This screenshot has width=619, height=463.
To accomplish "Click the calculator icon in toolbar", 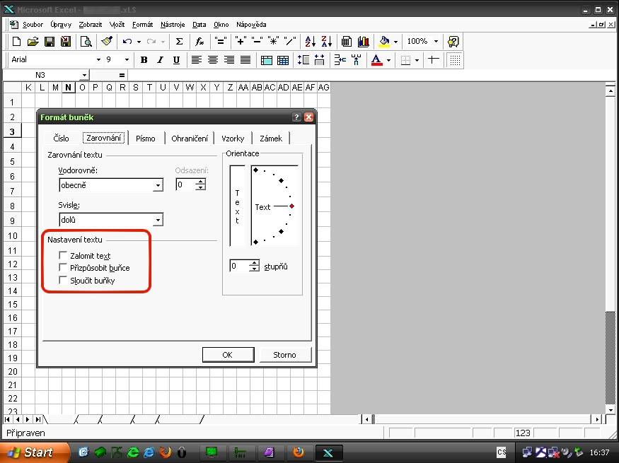I will [347, 41].
